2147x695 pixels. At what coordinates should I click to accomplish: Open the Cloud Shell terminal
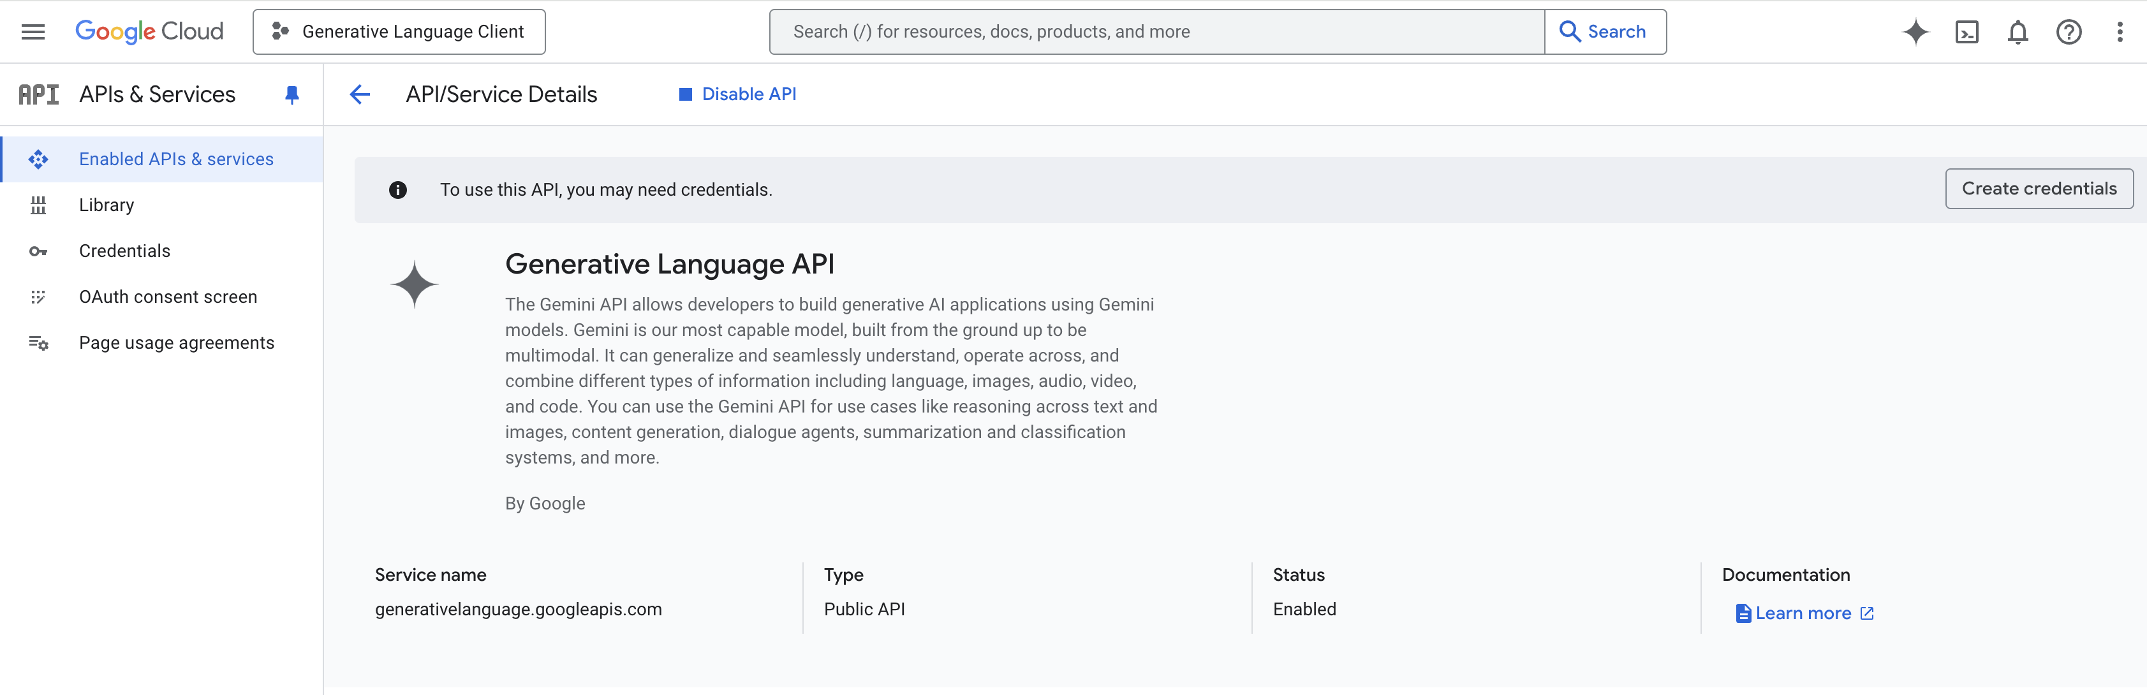(1967, 32)
